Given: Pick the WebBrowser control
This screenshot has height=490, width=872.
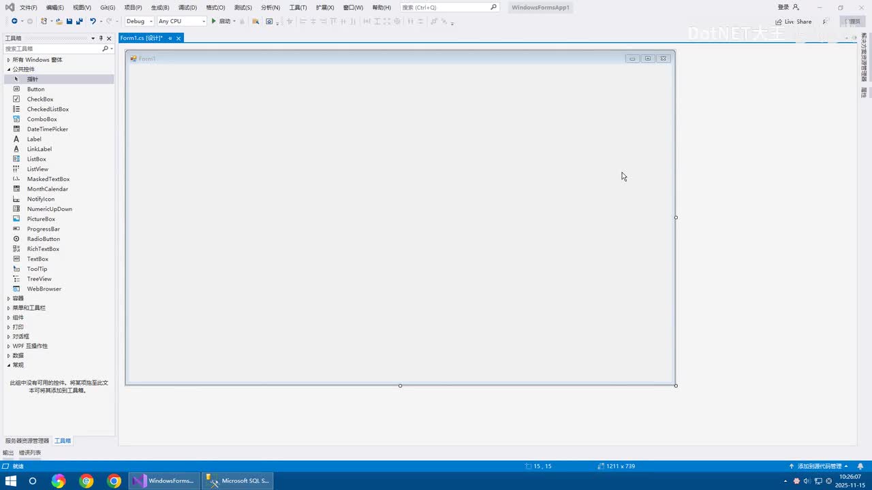Looking at the screenshot, I should click(x=59, y=289).
